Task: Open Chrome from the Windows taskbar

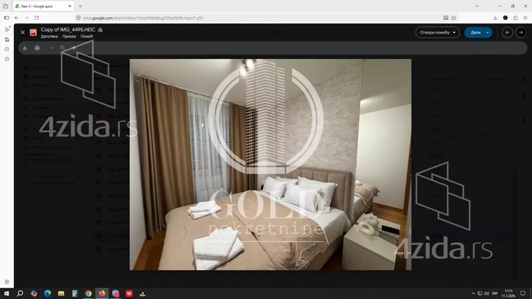Action: coord(88,293)
